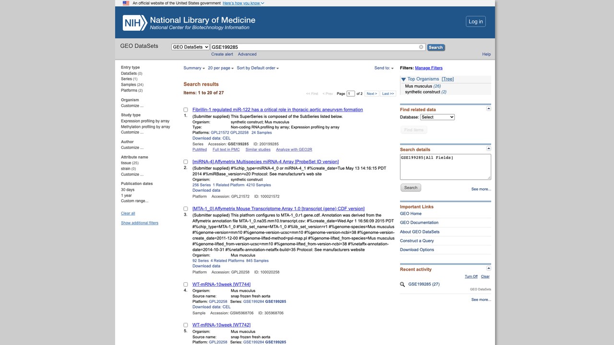
Task: Filter results by Platforms (2)
Action: coord(132,91)
